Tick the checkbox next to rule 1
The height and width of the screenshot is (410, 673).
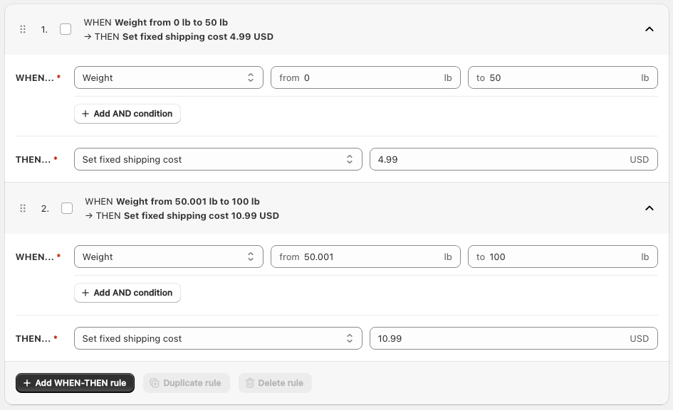[66, 29]
